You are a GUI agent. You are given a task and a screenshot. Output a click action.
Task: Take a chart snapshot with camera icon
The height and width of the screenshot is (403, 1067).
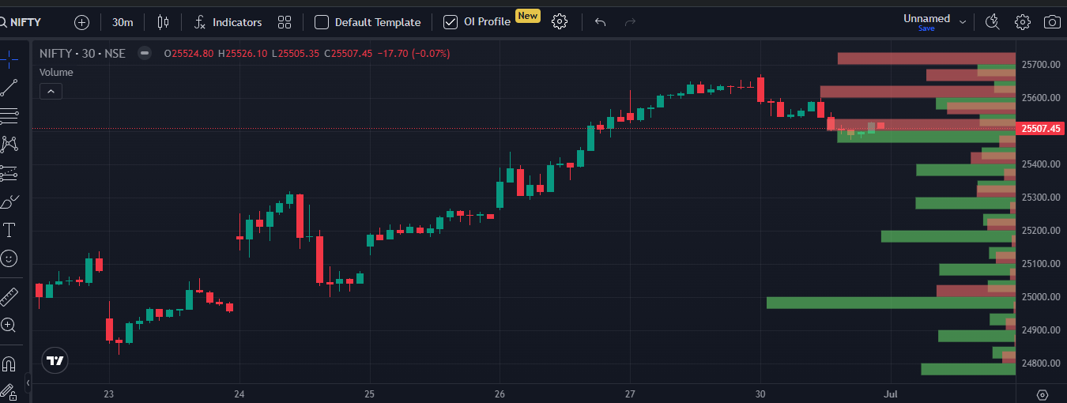1052,22
